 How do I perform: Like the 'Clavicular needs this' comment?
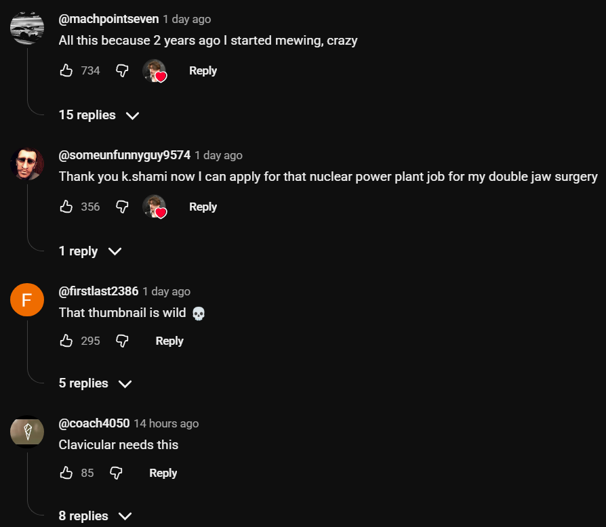coord(66,473)
